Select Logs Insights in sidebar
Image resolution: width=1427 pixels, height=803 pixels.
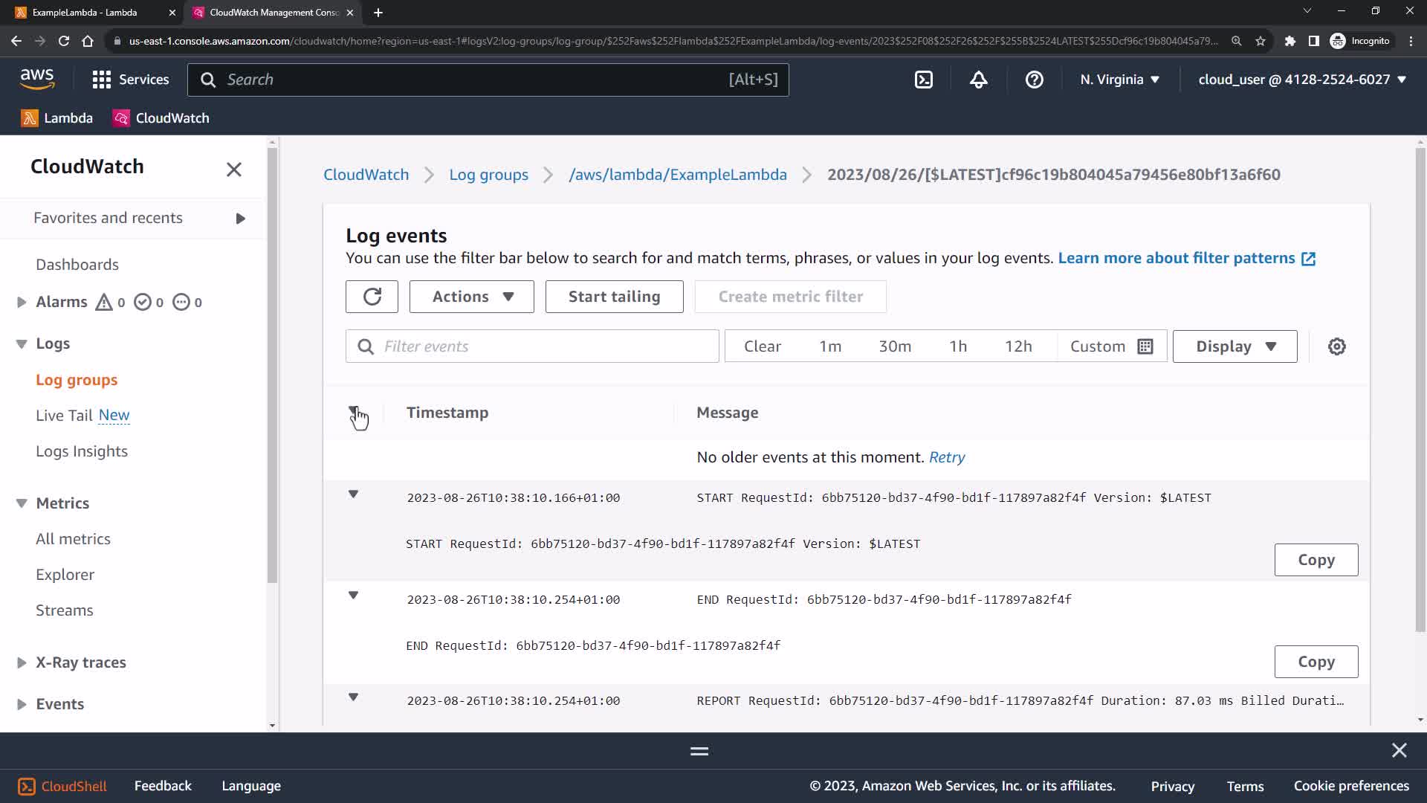pyautogui.click(x=82, y=451)
